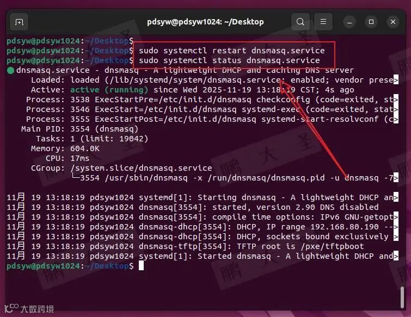Viewport: 411px width, 317px height.
Task: Click Process 3555 ExecStartPost line
Action: tap(212, 120)
